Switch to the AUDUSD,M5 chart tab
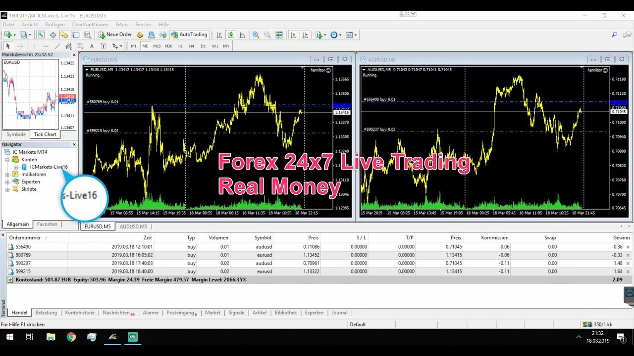 pos(133,226)
